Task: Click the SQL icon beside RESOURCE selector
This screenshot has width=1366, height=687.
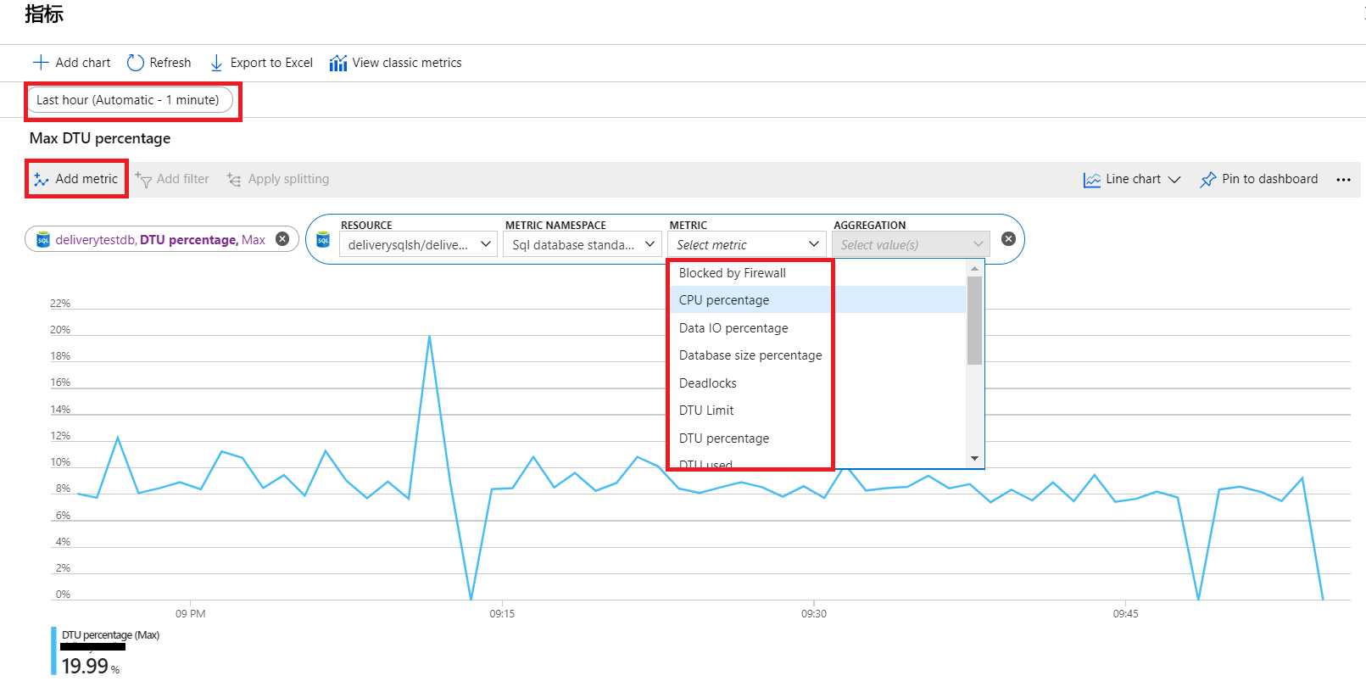Action: tap(323, 240)
